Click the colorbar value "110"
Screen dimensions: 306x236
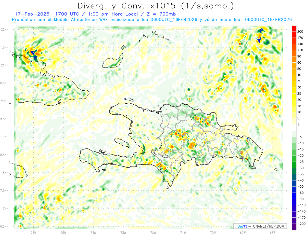300,50
